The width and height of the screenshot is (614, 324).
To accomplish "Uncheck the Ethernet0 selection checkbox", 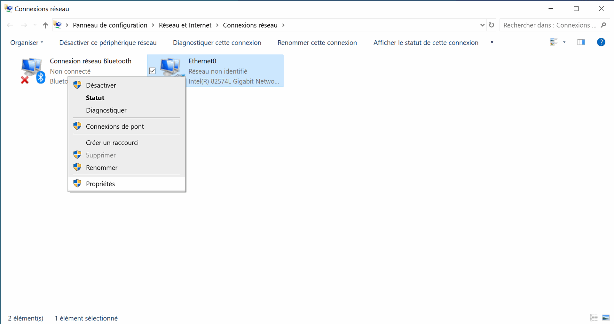I will pos(153,71).
